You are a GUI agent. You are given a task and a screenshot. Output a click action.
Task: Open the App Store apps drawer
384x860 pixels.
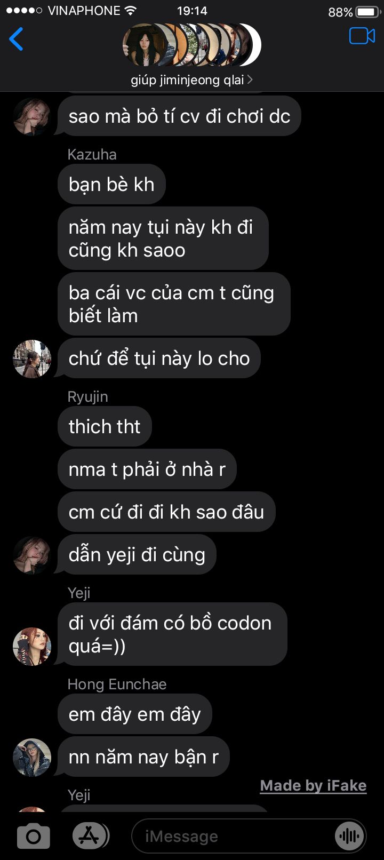[90, 836]
